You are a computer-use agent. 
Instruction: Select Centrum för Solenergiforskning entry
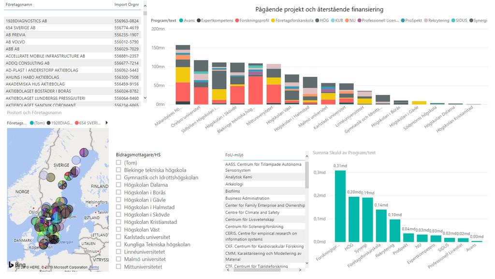[264, 227]
